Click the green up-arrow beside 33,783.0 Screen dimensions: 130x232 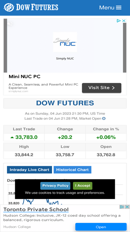[12, 137]
